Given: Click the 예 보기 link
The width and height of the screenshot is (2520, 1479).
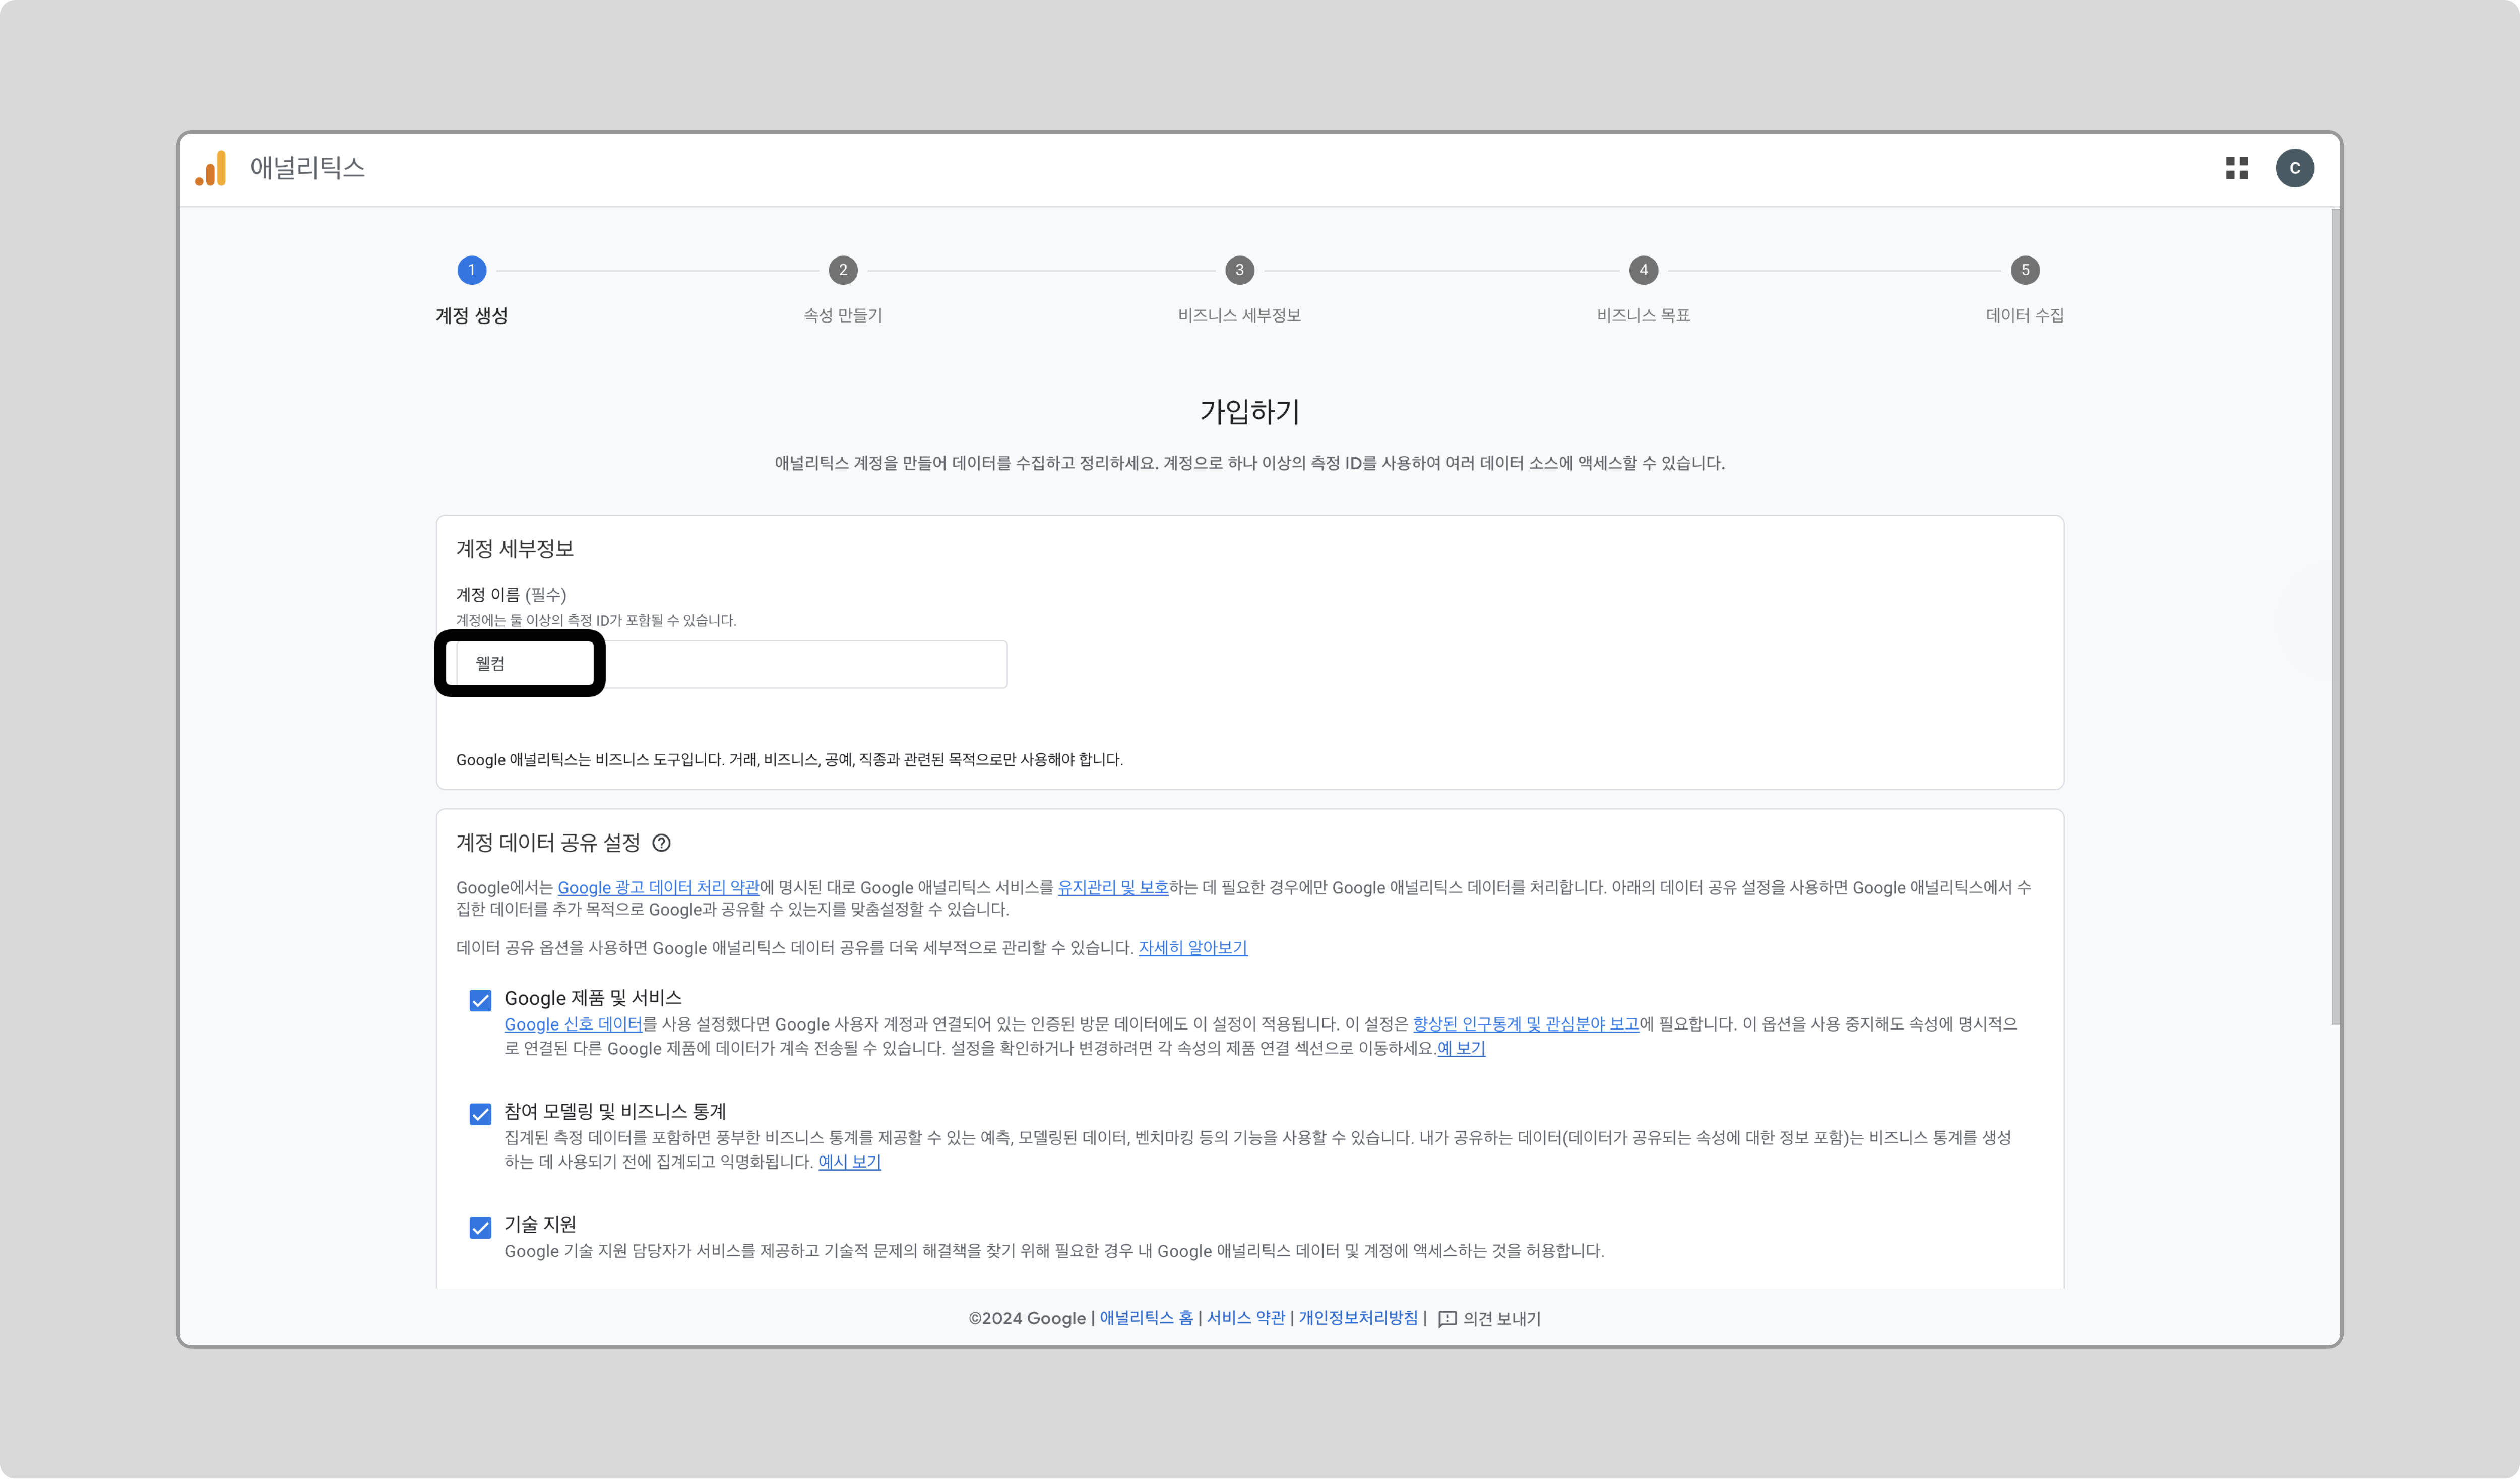Looking at the screenshot, I should pyautogui.click(x=1461, y=1048).
